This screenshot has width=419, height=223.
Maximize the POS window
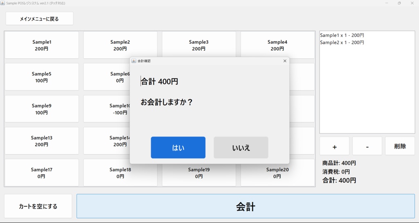coord(399,3)
